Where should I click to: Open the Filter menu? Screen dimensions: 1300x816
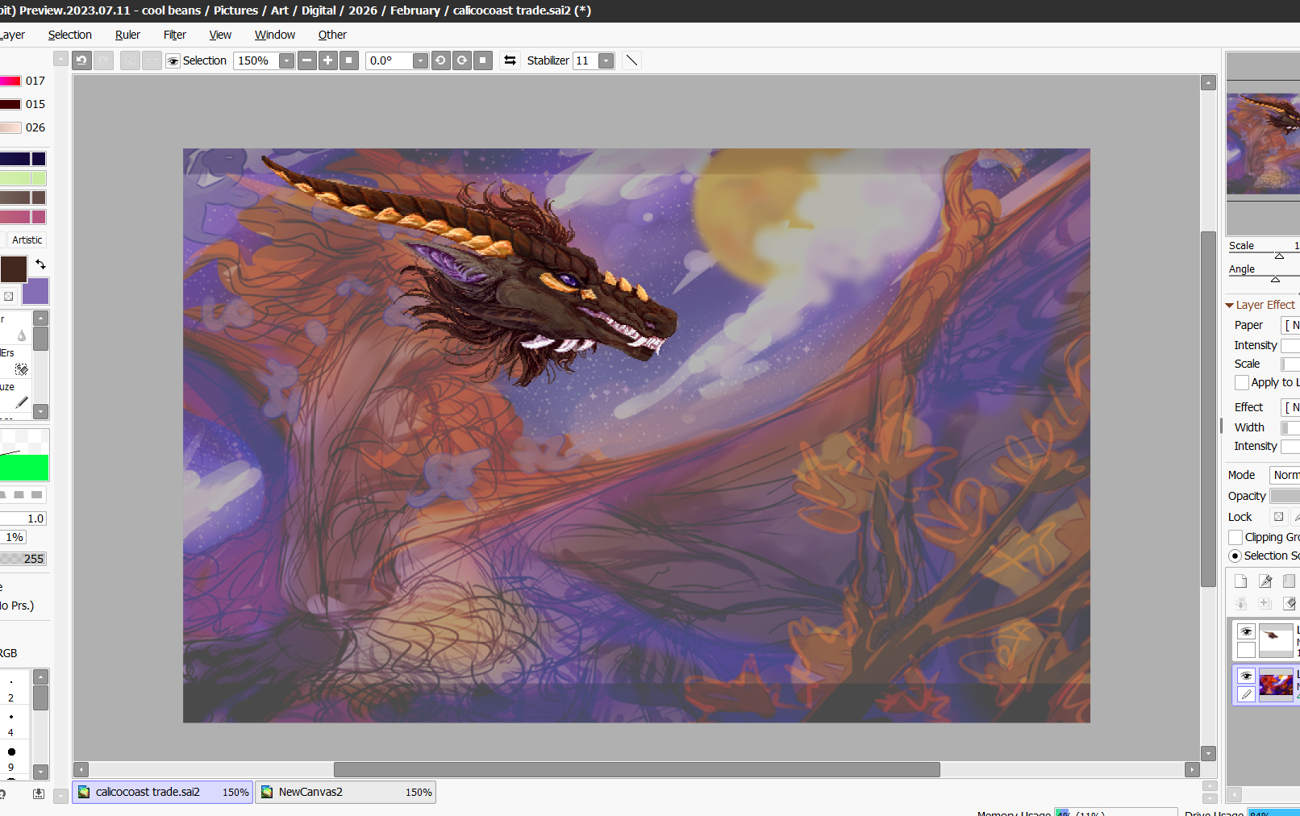[174, 35]
